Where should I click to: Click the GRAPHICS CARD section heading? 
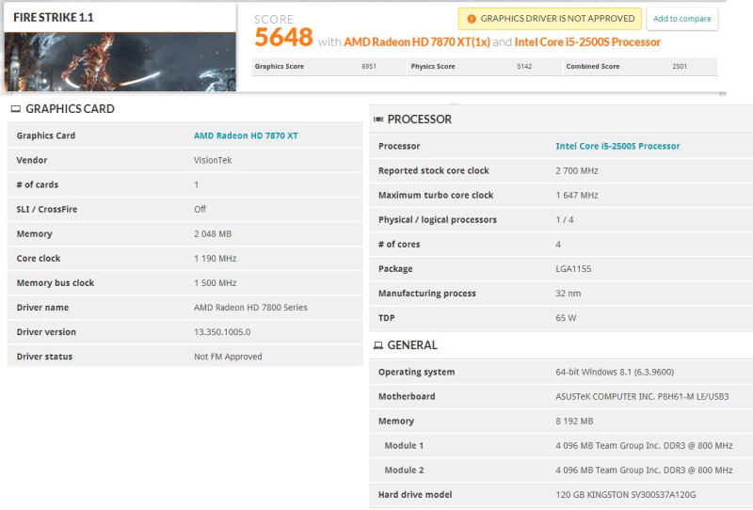click(x=70, y=109)
